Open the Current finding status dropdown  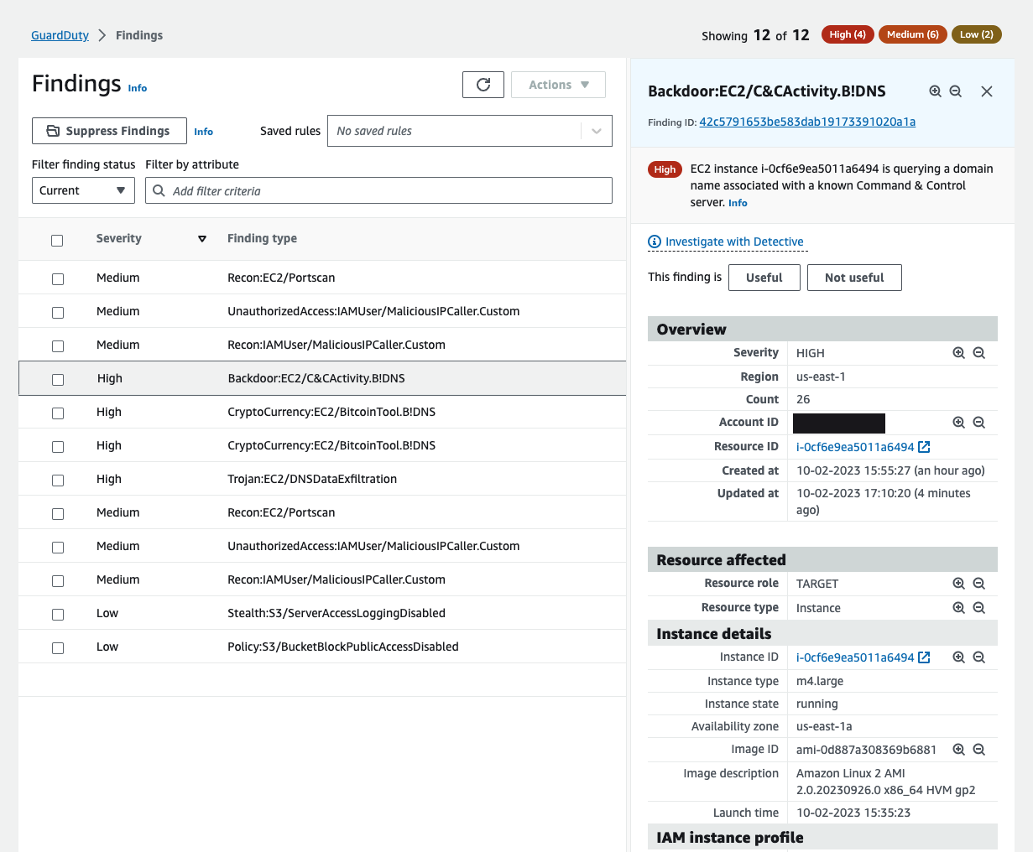[83, 190]
